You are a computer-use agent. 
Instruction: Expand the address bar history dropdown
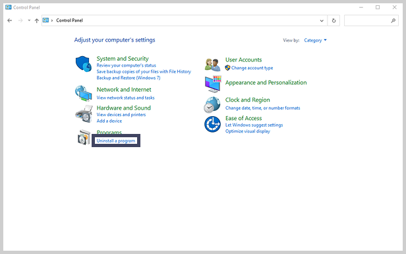pos(322,20)
